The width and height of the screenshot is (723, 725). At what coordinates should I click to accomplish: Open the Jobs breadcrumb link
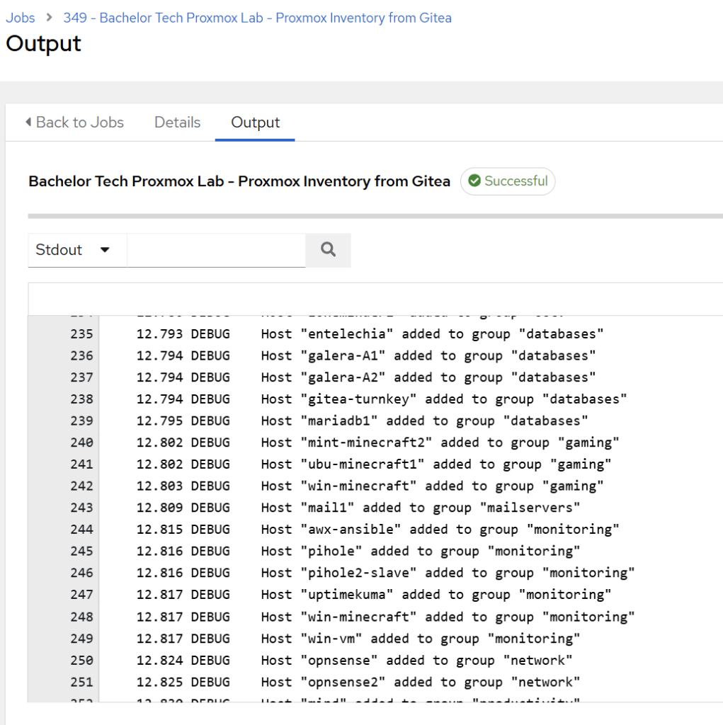click(x=20, y=17)
